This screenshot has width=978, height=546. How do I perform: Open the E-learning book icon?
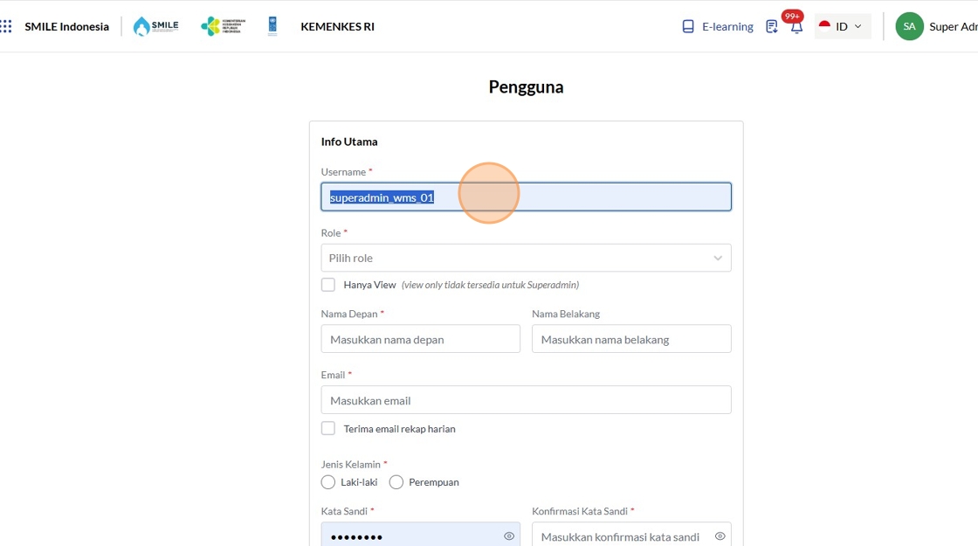[688, 27]
